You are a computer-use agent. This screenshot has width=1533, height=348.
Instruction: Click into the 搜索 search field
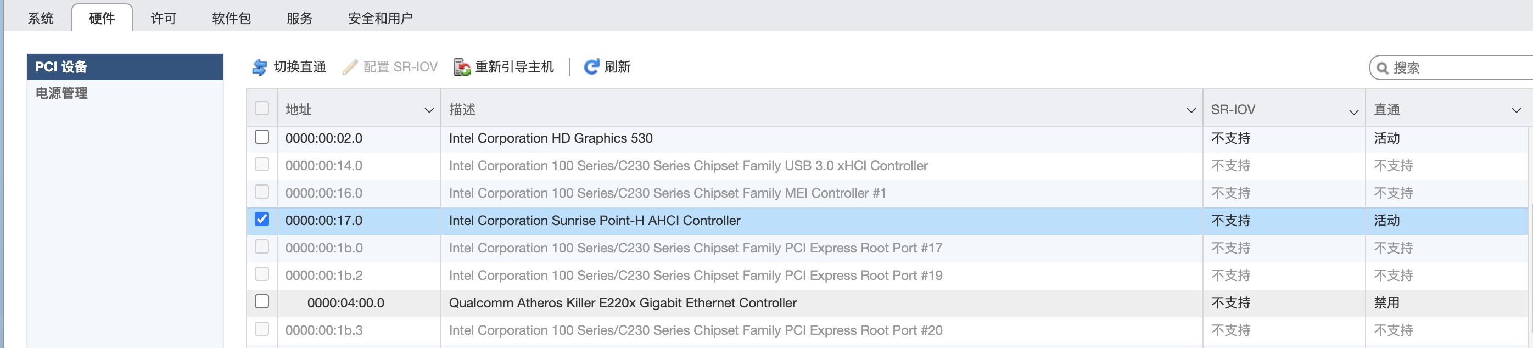click(1458, 68)
